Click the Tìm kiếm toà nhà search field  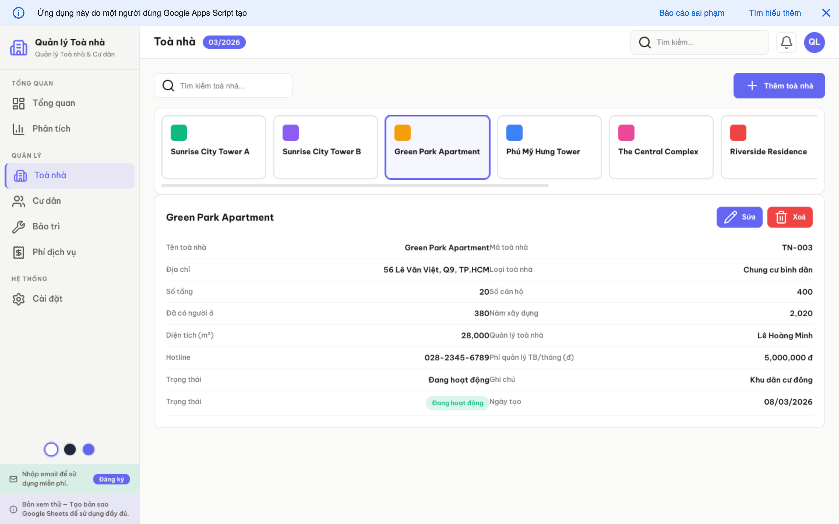229,86
